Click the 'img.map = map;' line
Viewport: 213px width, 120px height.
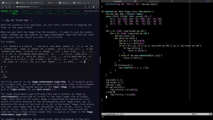pyautogui.click(x=113, y=85)
